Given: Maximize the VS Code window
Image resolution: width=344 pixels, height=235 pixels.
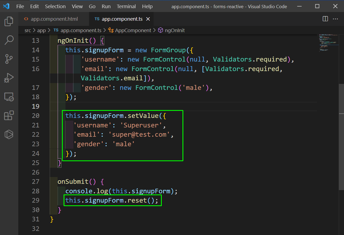Looking at the screenshot, I should point(317,6).
